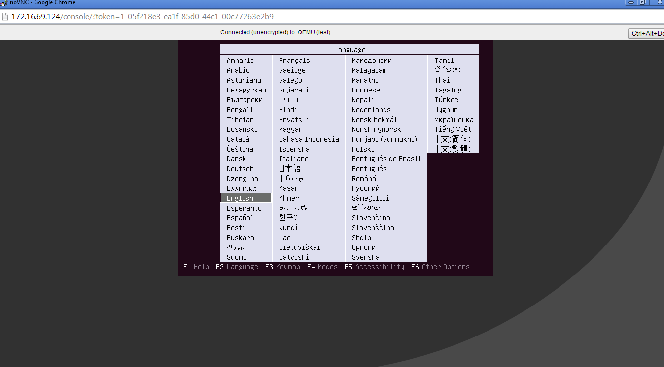664x367 pixels.
Task: Open F5 Accessibility menu
Action: [374, 267]
